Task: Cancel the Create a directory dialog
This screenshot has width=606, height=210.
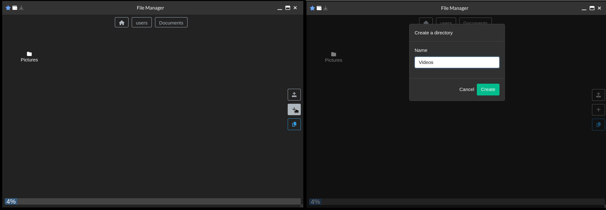Action: 466,89
